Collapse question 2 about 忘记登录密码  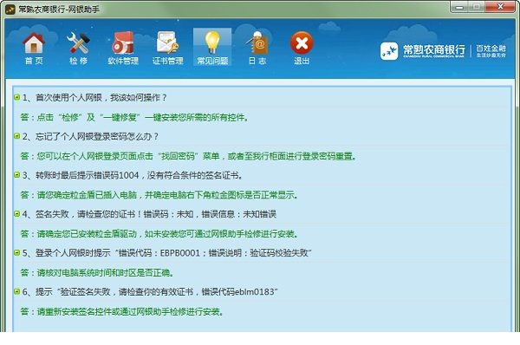(17, 136)
